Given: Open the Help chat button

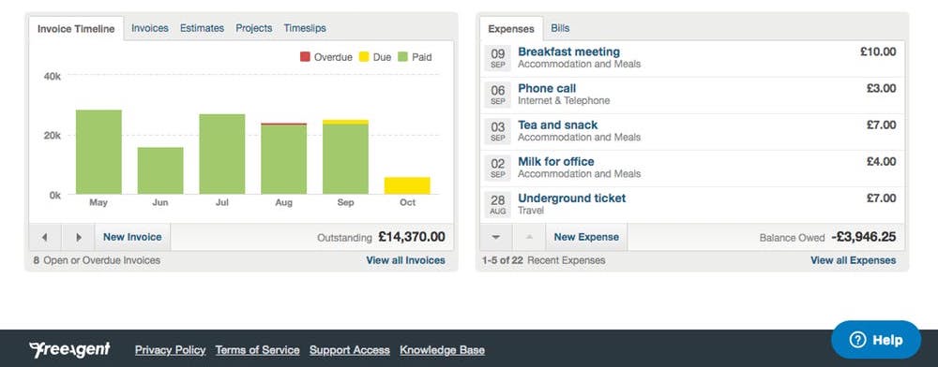Looking at the screenshot, I should [876, 340].
